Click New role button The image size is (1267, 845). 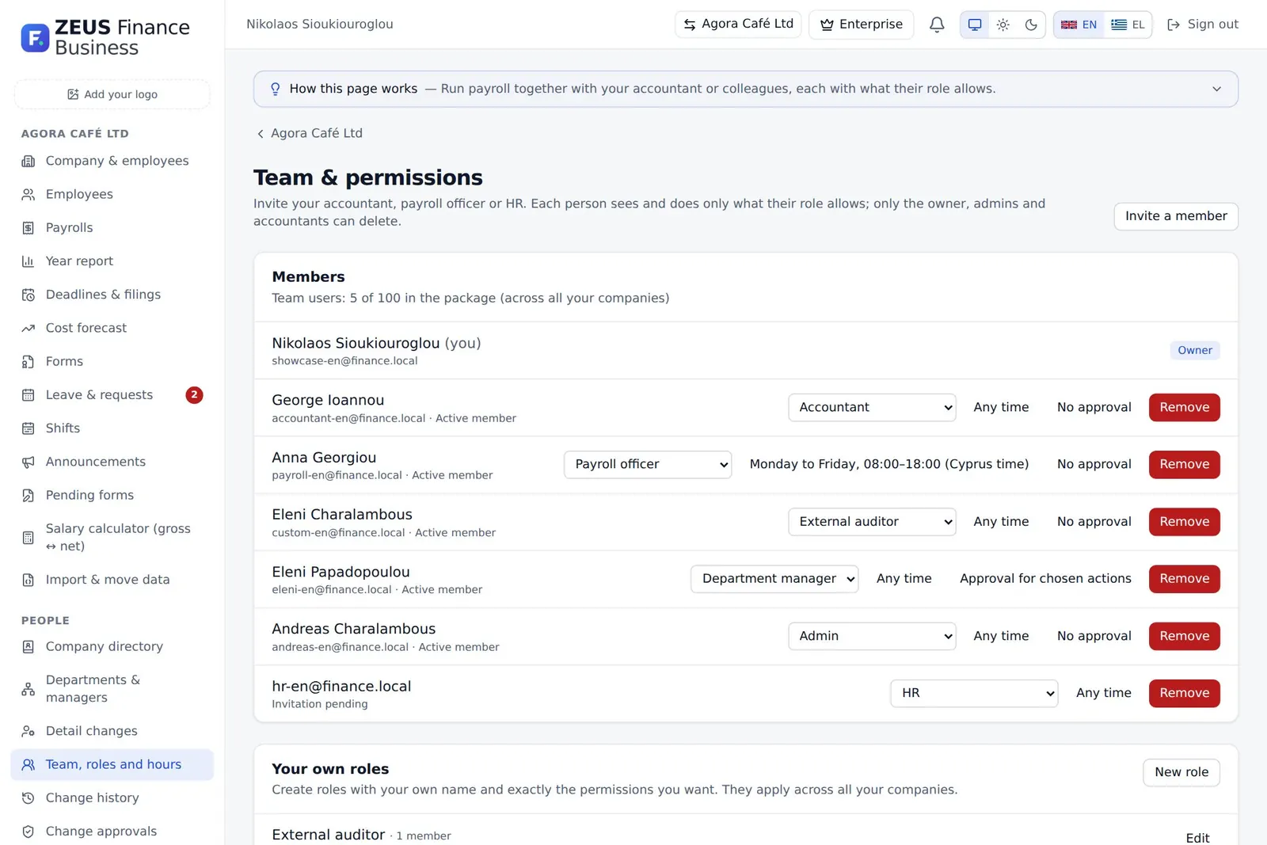[x=1181, y=772]
